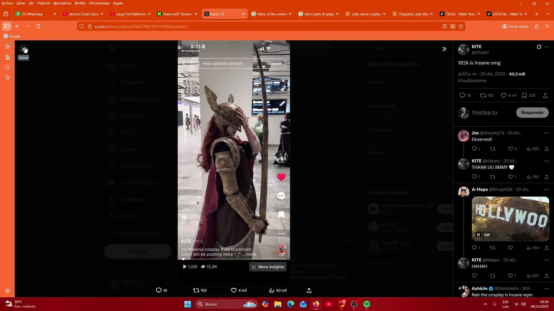
Task: Switch to the Lady maria cosplay tab
Action: [366, 14]
